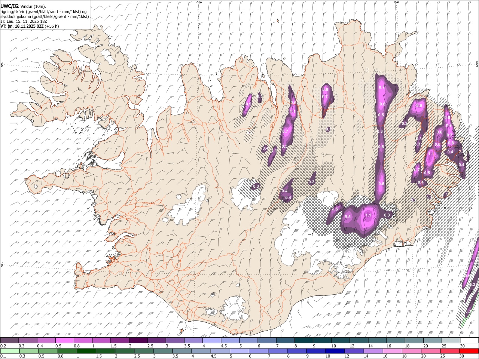
Task: Click the lower legend swatch starting at 20
Action: coord(430,351)
